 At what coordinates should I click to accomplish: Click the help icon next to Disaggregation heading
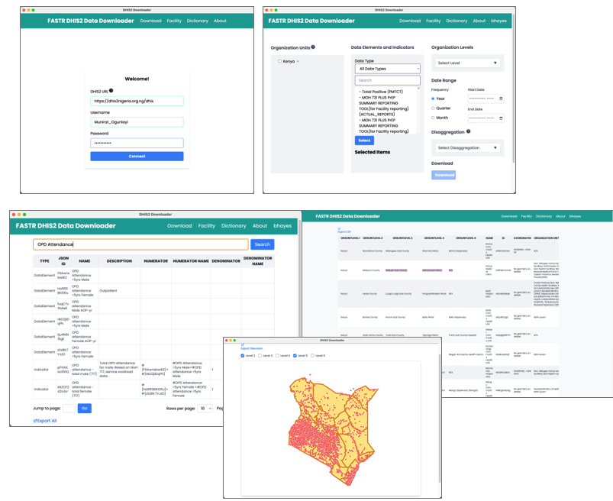click(x=469, y=131)
